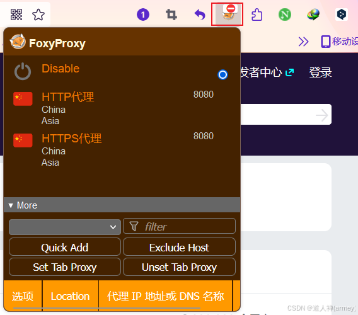Open the 选项 tab

[23, 296]
